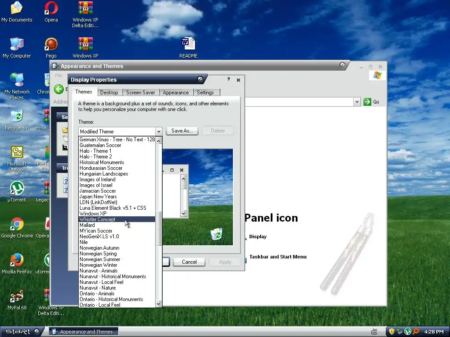The height and width of the screenshot is (337, 450).
Task: Select the LDN (LinkDotNet) theme
Action: click(117, 202)
